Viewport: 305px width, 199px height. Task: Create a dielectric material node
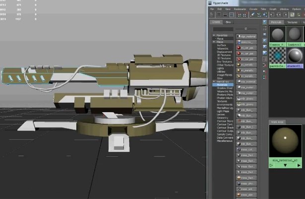[x=246, y=42]
